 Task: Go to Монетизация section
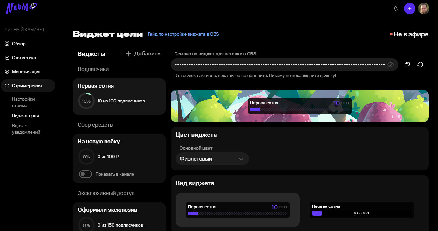(26, 72)
